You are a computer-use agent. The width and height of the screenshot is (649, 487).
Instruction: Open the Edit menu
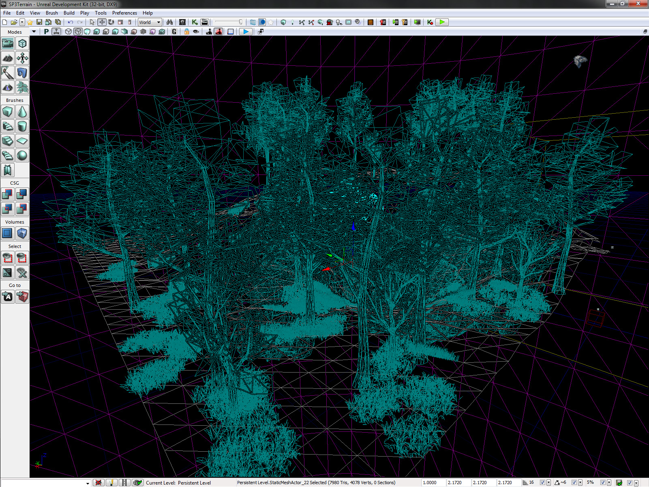point(20,13)
